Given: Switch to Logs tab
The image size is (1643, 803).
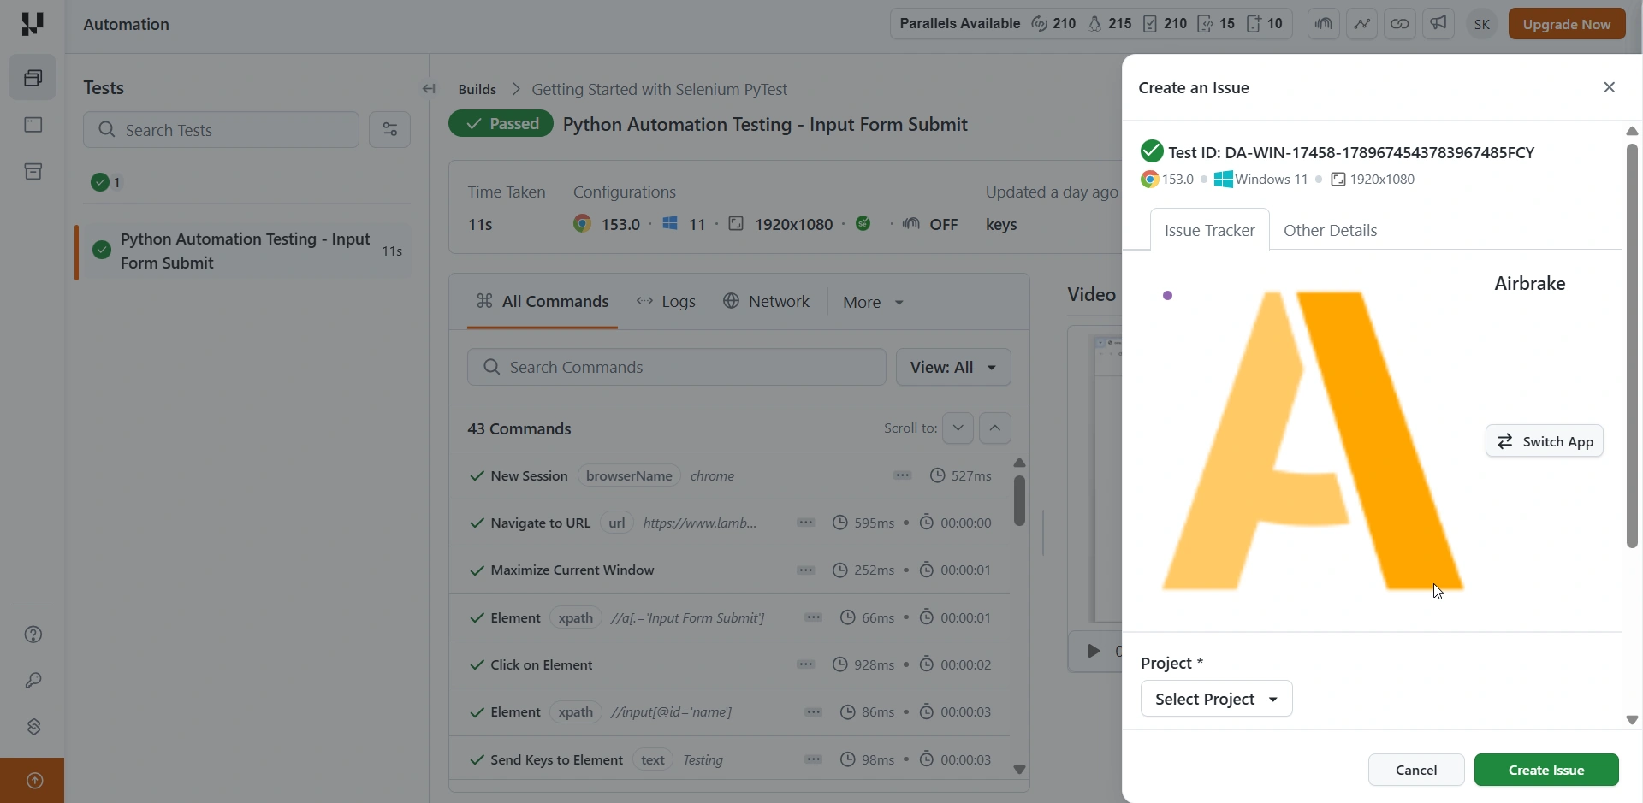Looking at the screenshot, I should coord(667,301).
